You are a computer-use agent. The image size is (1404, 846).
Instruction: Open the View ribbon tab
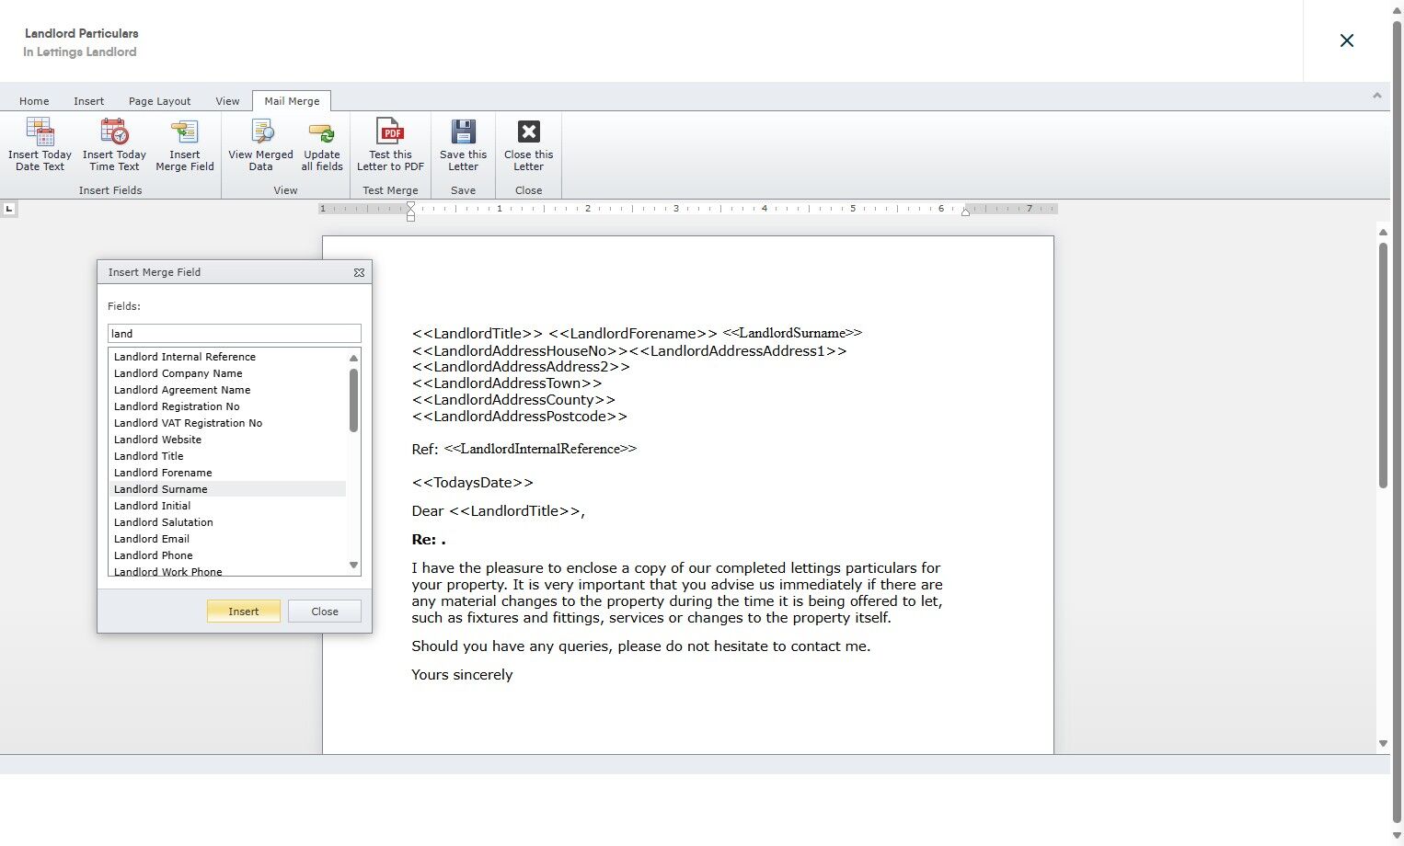coord(227,101)
